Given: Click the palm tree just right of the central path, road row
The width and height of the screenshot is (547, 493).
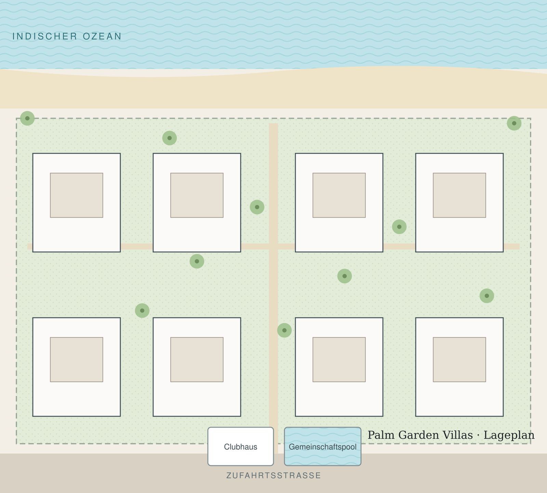Looking at the screenshot, I should click(284, 330).
